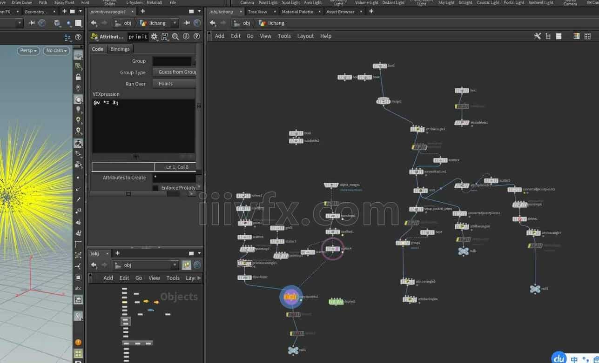Viewport: 599px width, 363px height.
Task: Open the Asset Browser tab
Action: tap(340, 12)
